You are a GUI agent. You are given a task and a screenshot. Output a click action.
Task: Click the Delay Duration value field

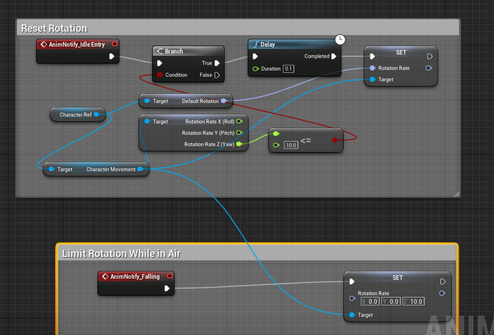coord(288,69)
